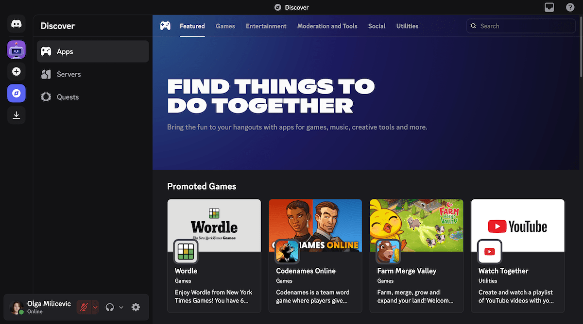Open the Discord home icon
Viewport: 583px width, 324px height.
[x=16, y=24]
